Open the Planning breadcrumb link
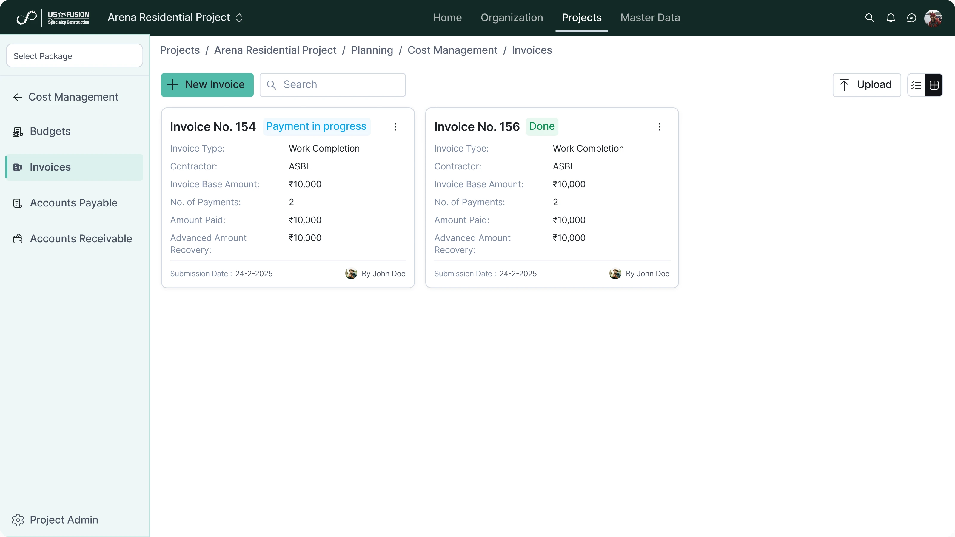The height and width of the screenshot is (537, 955). [372, 50]
